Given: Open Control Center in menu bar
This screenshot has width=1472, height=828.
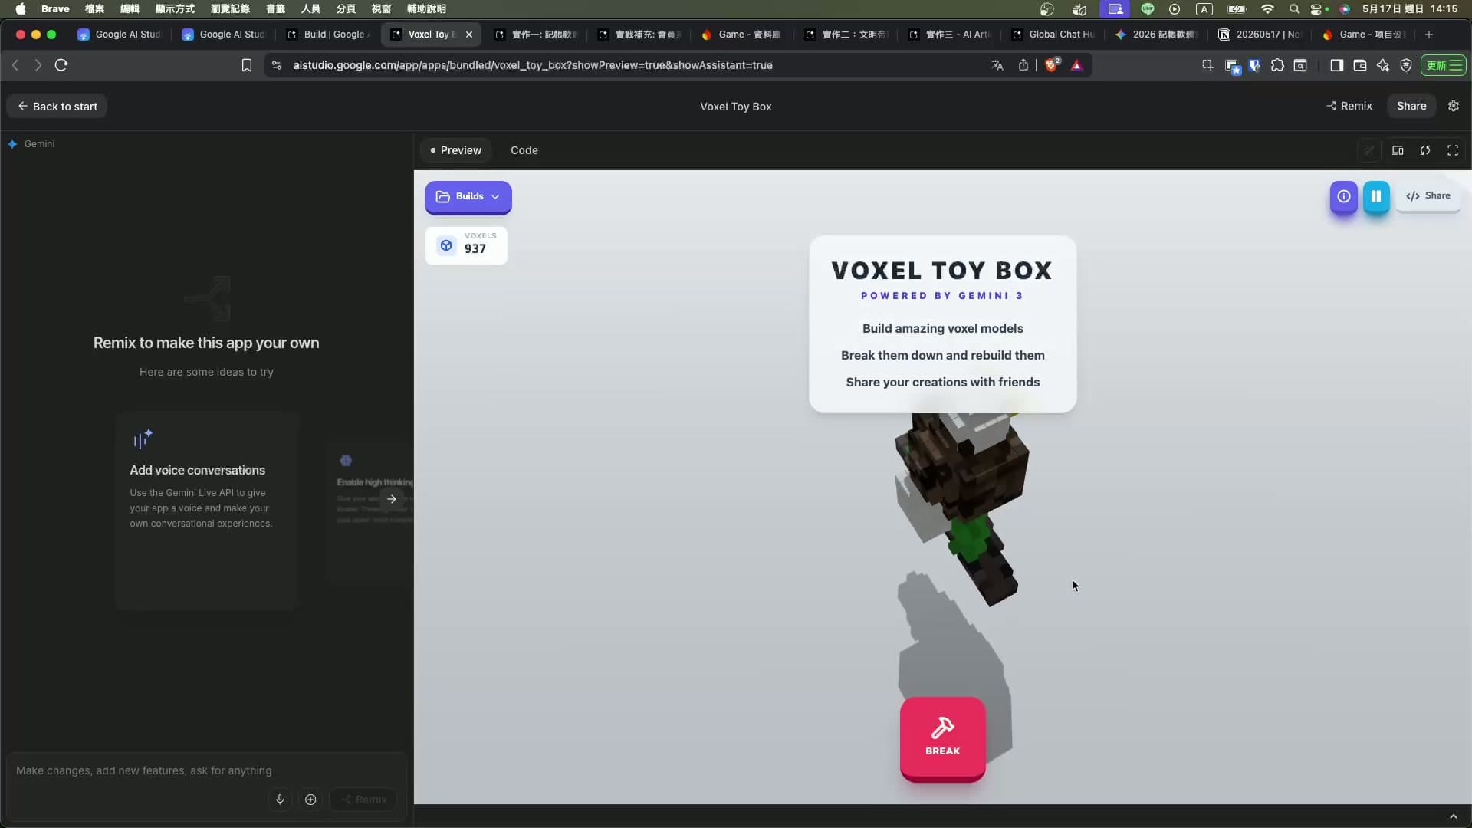Looking at the screenshot, I should (x=1318, y=9).
